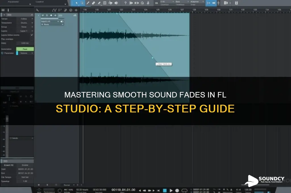Select the Range tool
291x193 pixels.
pos(82,3)
